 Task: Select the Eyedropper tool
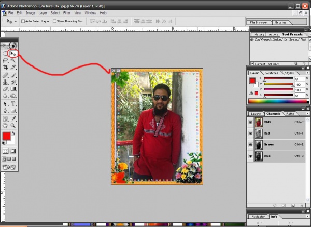point(13,118)
